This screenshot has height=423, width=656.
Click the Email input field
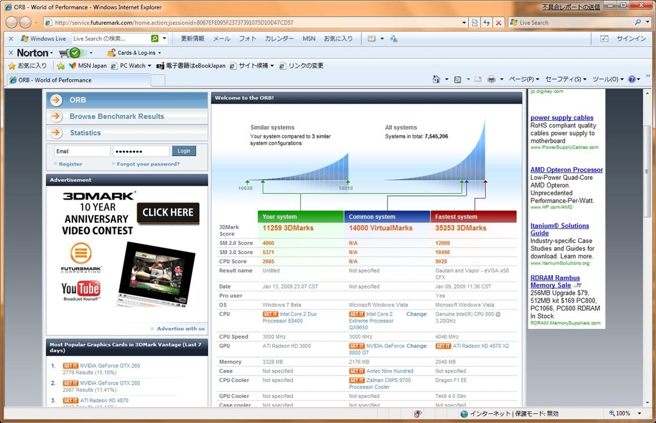tap(82, 151)
